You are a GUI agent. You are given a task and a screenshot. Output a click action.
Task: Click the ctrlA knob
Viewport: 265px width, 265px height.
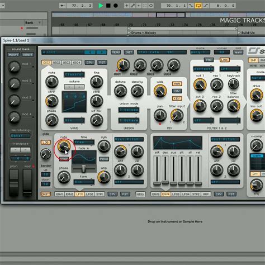(x=52, y=101)
